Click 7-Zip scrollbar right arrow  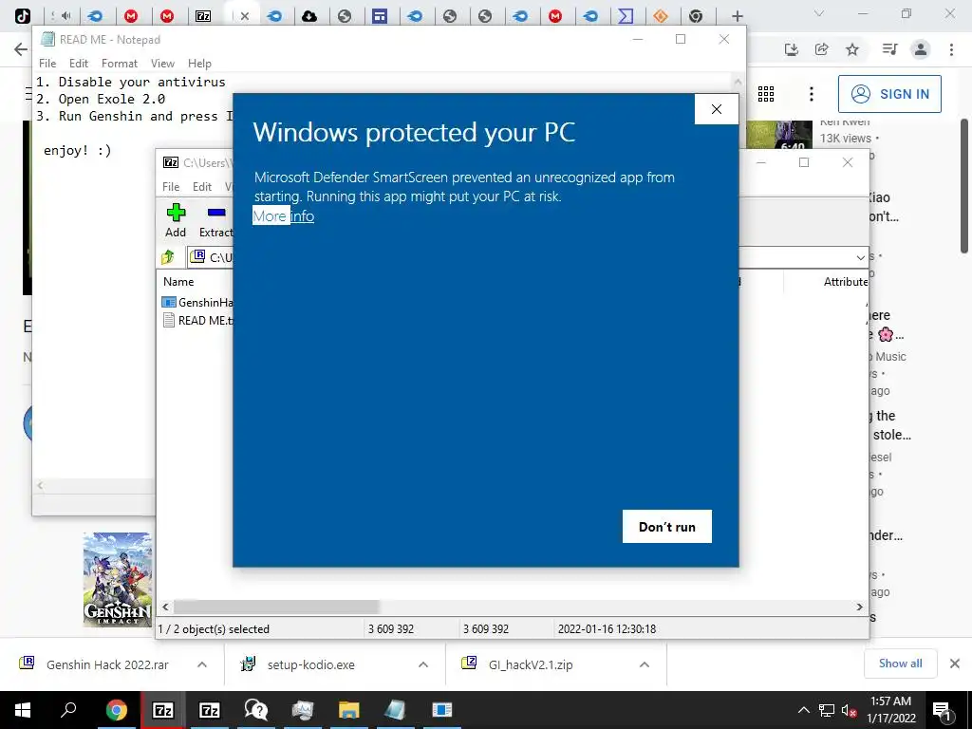[x=860, y=607]
